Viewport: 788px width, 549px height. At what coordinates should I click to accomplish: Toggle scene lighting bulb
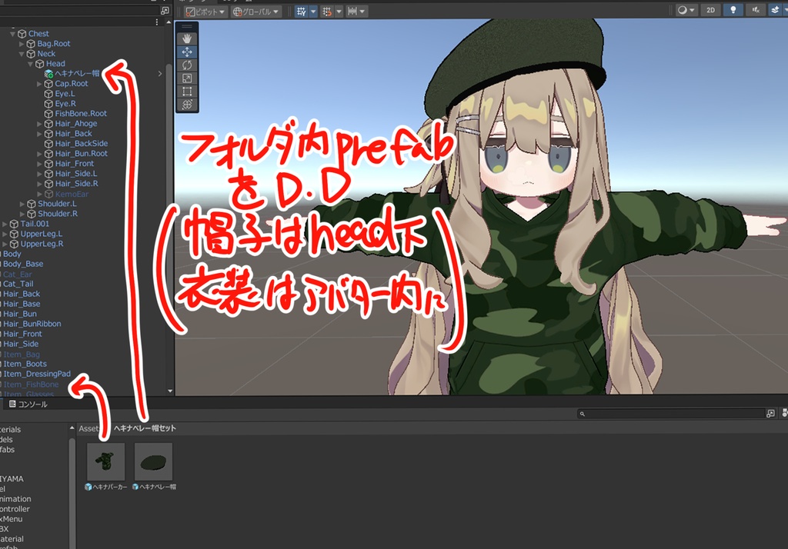(733, 10)
